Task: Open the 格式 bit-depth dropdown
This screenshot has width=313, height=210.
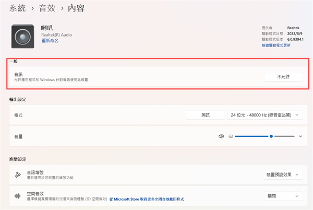Action: pos(265,114)
